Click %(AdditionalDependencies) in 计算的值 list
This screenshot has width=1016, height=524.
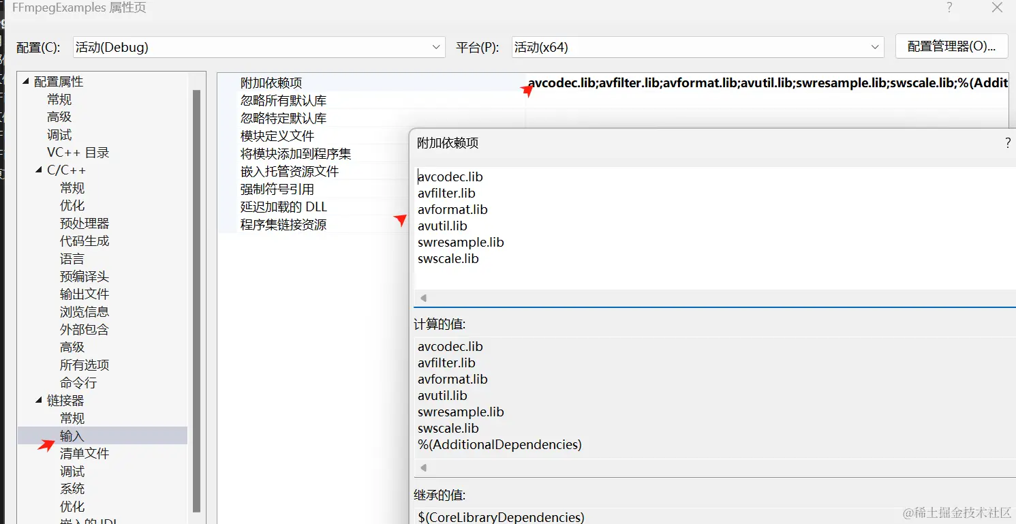(499, 444)
